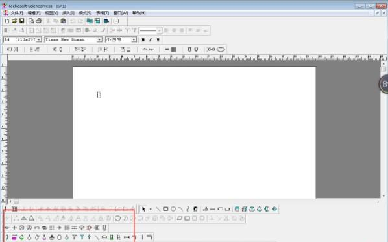Insert the cube 3D shape
This screenshot has width=388, height=242.
(245, 209)
